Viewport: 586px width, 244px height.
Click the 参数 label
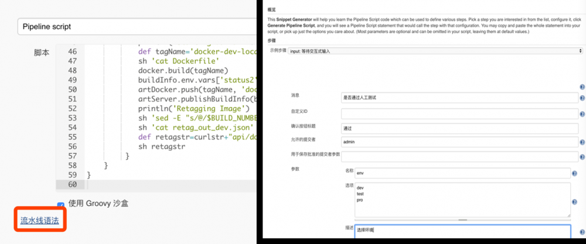(295, 169)
